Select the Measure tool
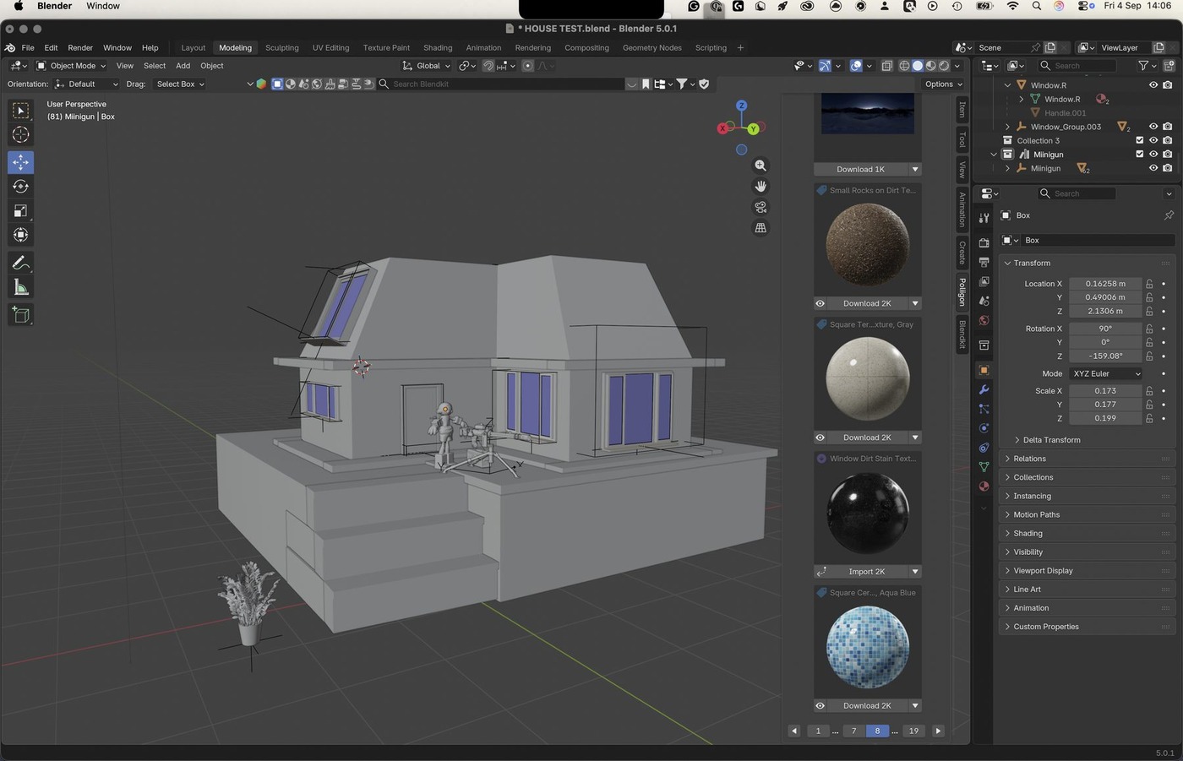This screenshot has width=1183, height=761. coord(21,288)
